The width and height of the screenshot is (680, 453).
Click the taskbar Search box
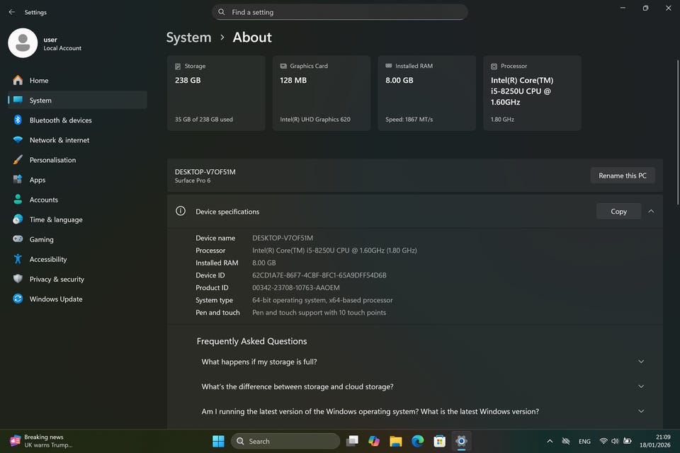tap(285, 441)
